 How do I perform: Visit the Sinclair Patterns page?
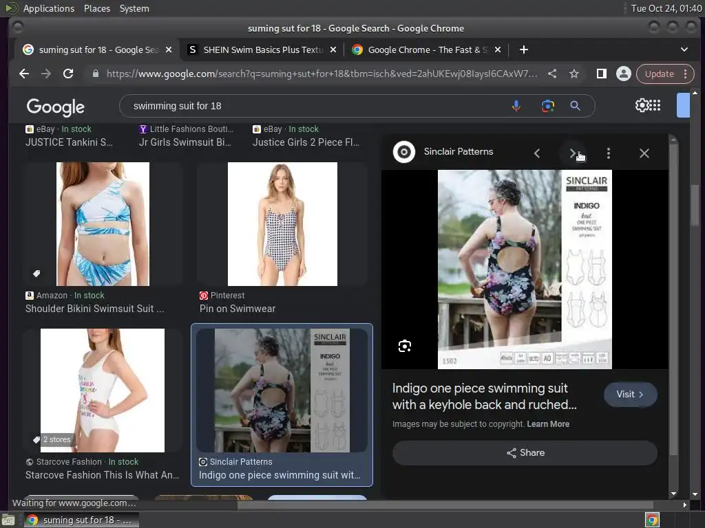point(631,394)
